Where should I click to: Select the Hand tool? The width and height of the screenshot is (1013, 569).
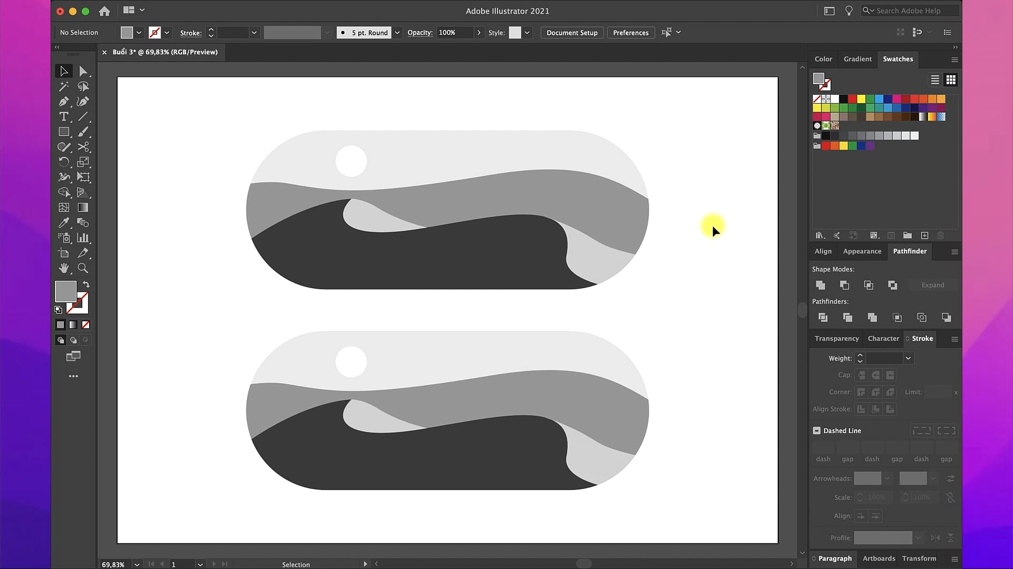point(64,268)
